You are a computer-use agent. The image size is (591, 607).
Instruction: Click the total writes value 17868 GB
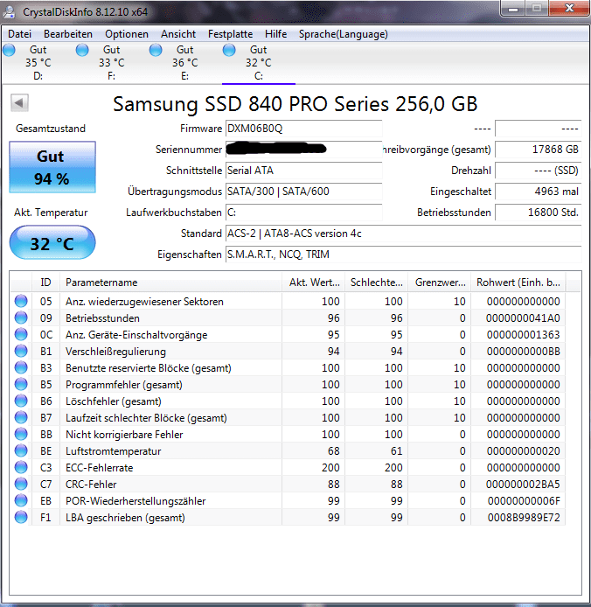click(x=538, y=150)
